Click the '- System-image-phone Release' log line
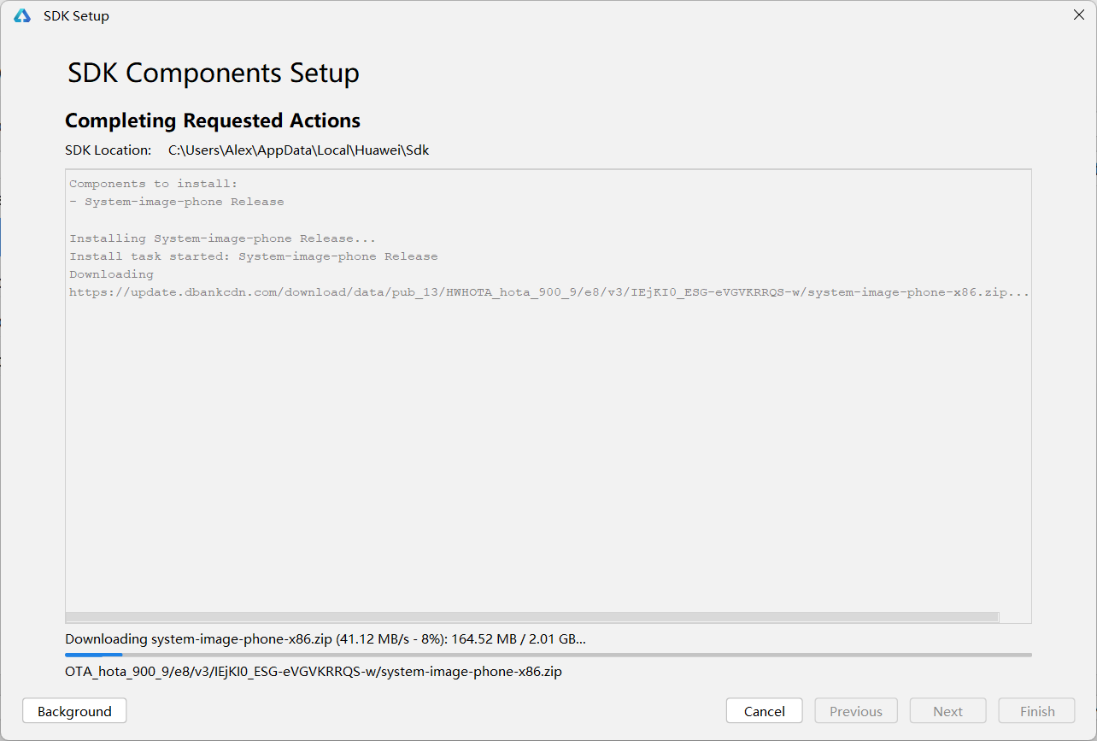This screenshot has width=1097, height=741. 177,202
